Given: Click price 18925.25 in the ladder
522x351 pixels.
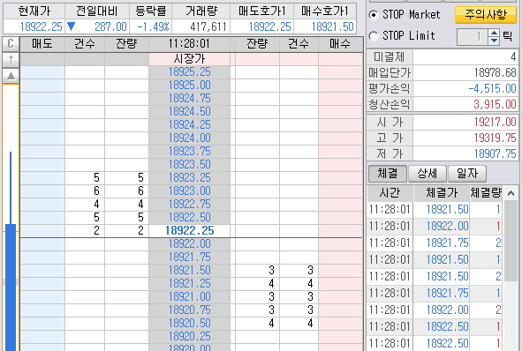Looking at the screenshot, I should pyautogui.click(x=189, y=72).
